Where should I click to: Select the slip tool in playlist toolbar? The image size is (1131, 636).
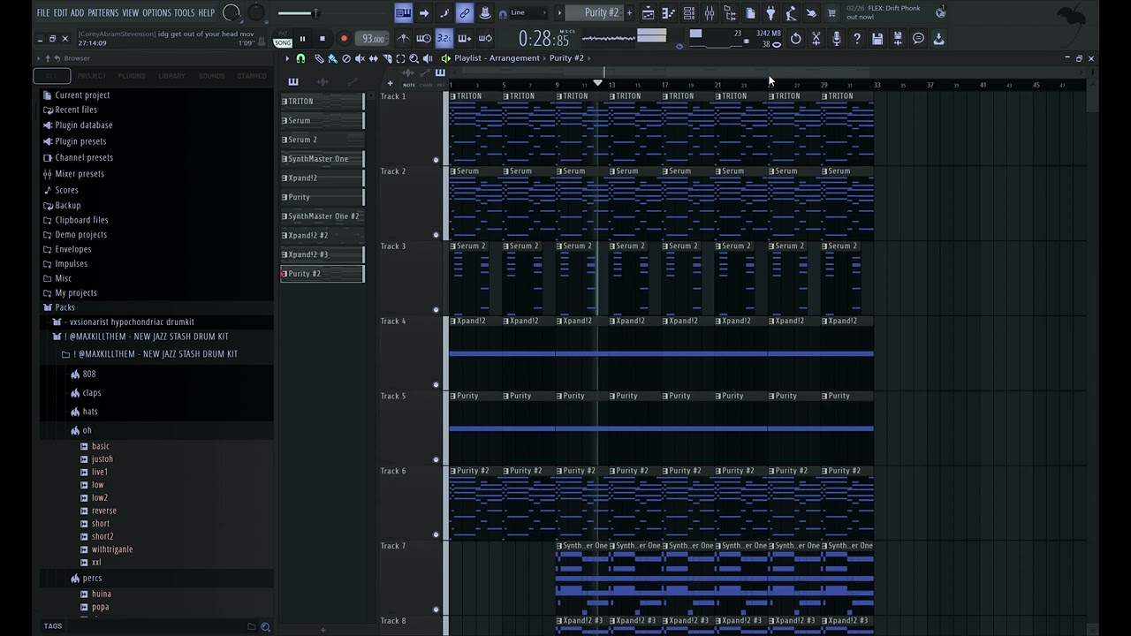(x=373, y=58)
